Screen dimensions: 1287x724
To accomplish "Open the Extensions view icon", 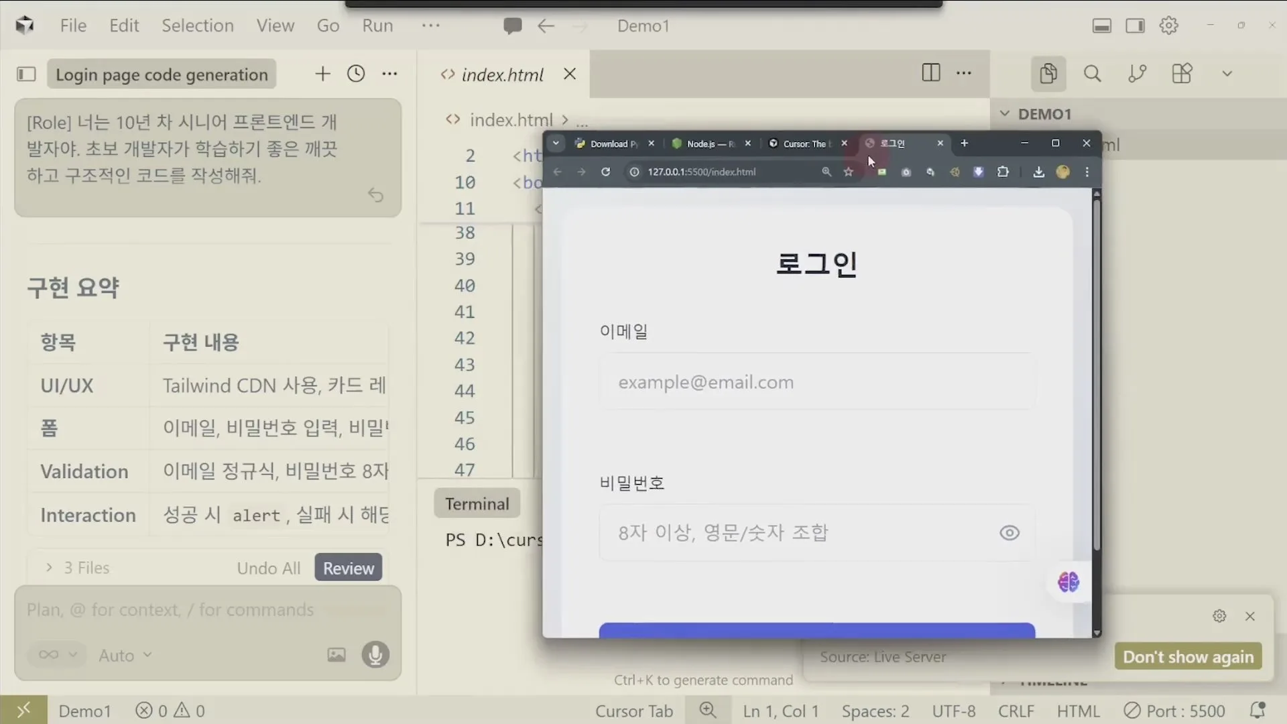I will tap(1182, 73).
